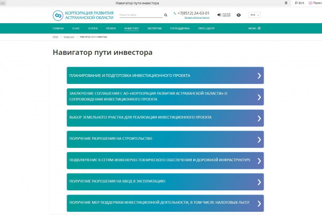
Task: Open the РЕГИОН menu item
Action: [111, 28]
